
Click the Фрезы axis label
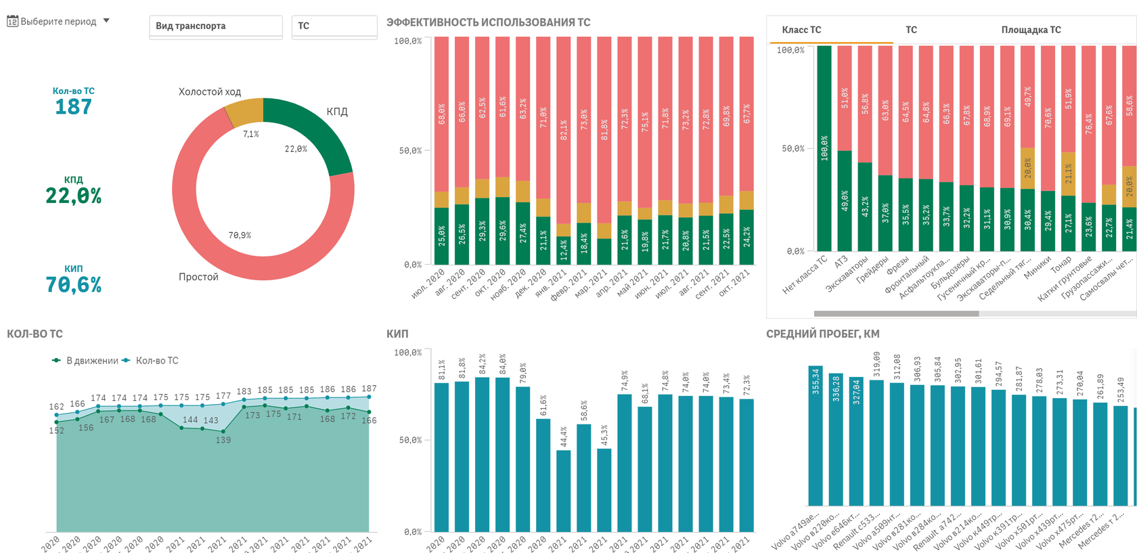899,265
